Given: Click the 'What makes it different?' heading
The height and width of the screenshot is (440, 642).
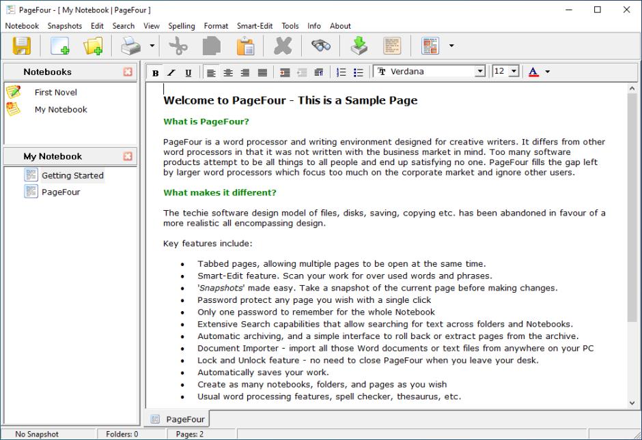Looking at the screenshot, I should (220, 192).
